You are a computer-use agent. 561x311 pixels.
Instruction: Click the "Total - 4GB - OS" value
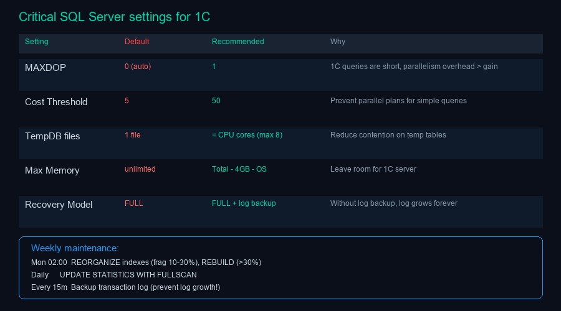239,169
